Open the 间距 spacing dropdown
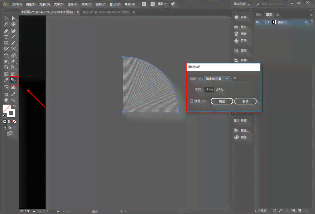 click(216, 79)
